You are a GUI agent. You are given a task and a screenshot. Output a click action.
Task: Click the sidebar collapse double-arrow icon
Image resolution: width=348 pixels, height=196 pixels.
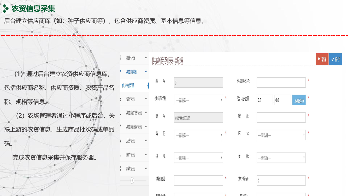pos(132,181)
